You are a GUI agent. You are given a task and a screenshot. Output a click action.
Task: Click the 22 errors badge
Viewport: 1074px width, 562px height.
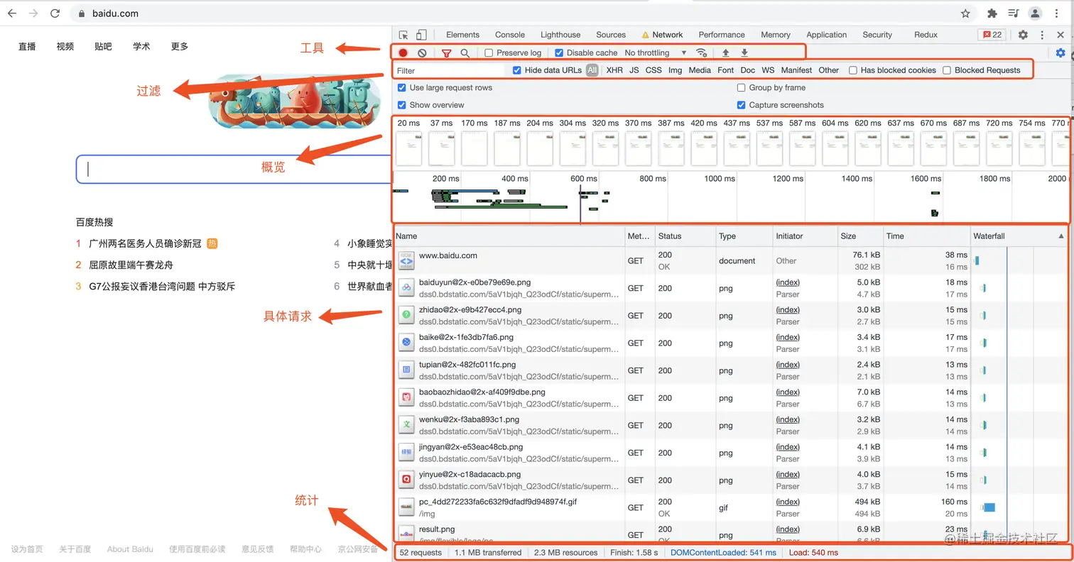tap(992, 35)
